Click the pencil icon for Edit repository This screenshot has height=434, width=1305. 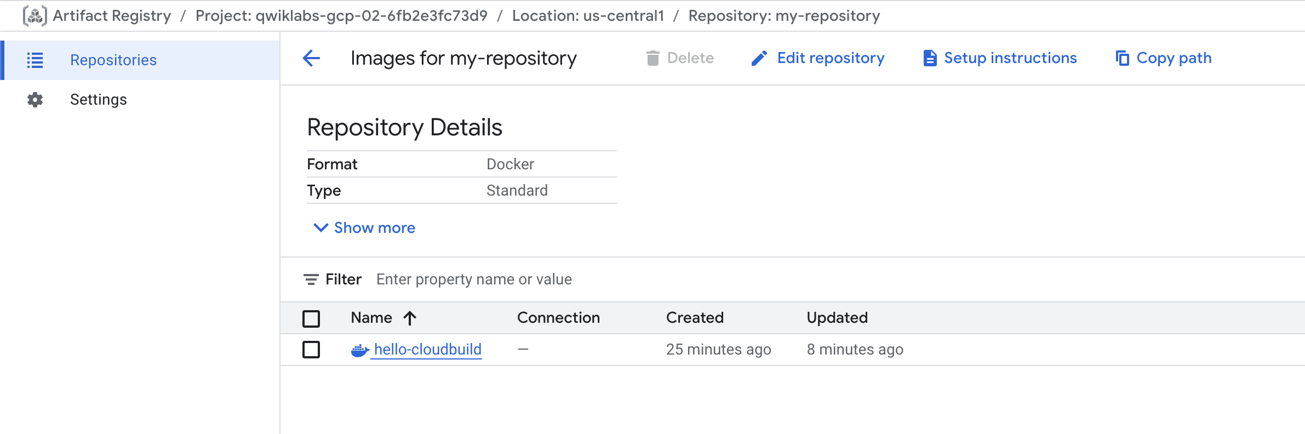pyautogui.click(x=759, y=58)
